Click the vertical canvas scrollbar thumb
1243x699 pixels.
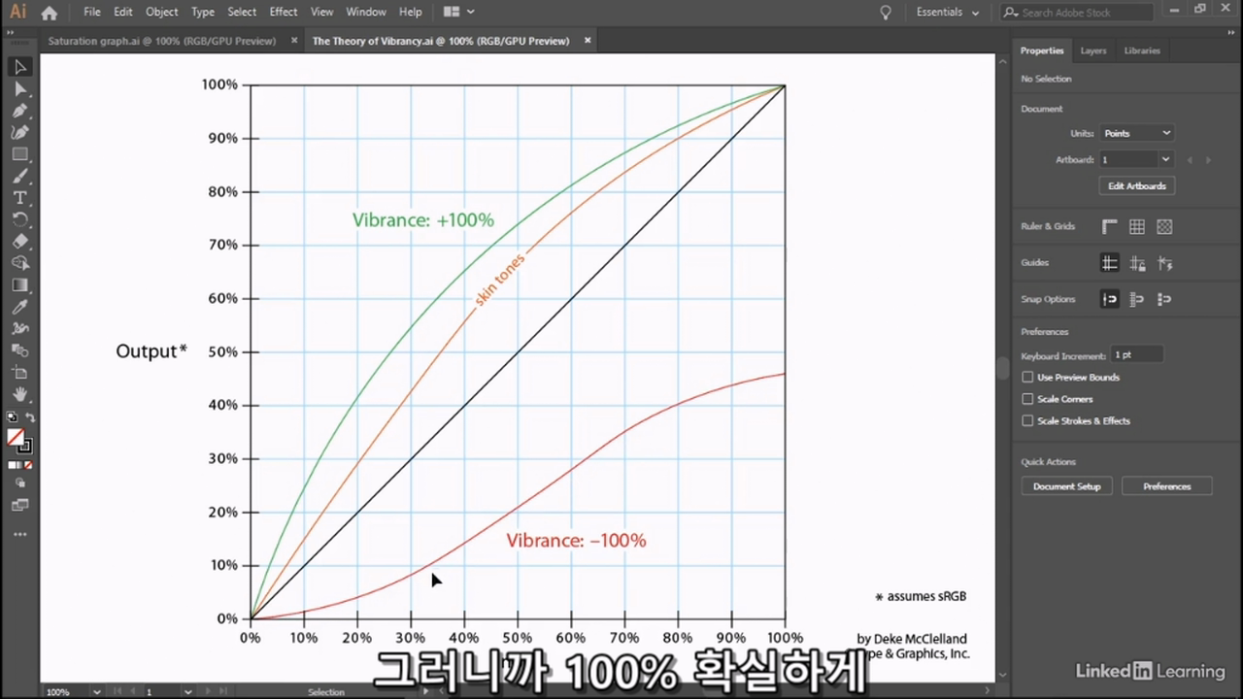(x=1003, y=369)
